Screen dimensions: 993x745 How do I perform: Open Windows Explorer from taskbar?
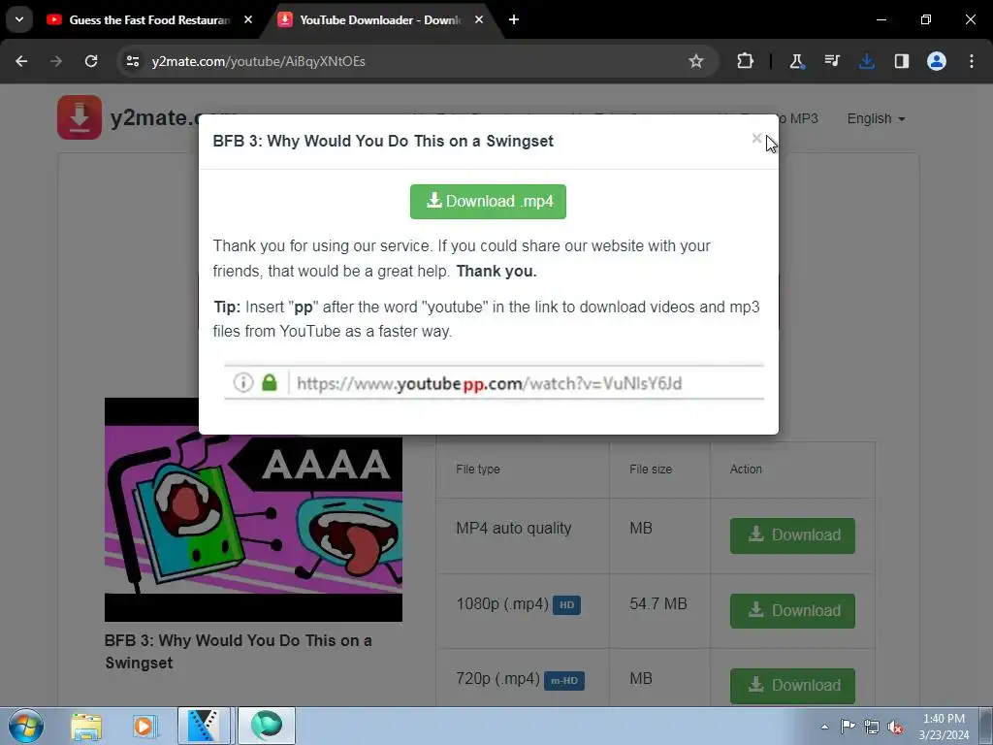click(86, 726)
